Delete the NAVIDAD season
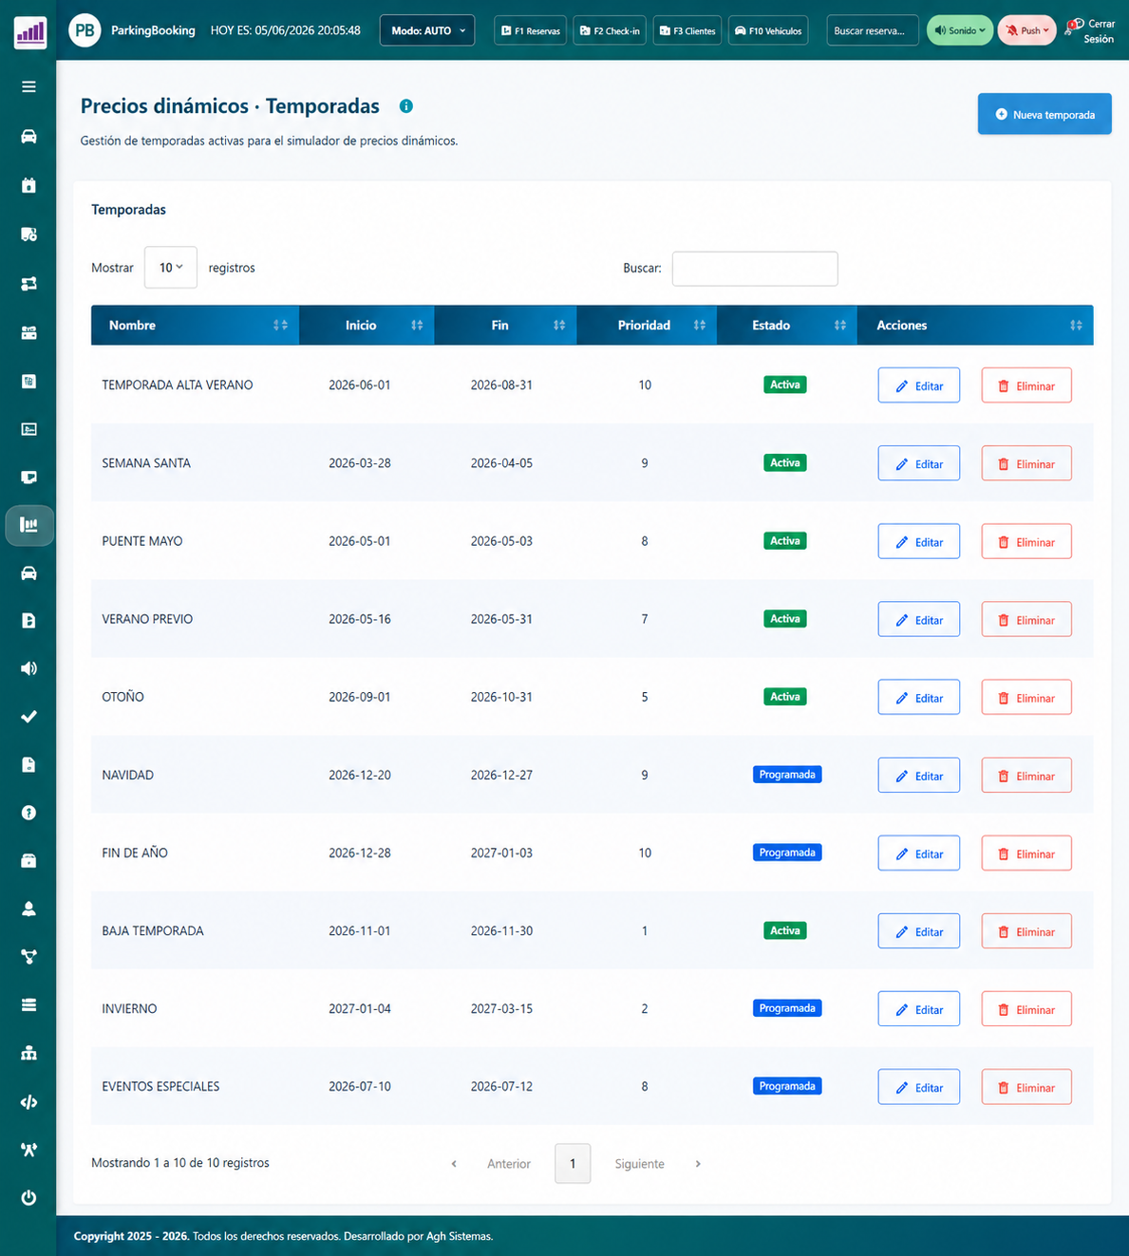Image resolution: width=1129 pixels, height=1256 pixels. pyautogui.click(x=1026, y=775)
